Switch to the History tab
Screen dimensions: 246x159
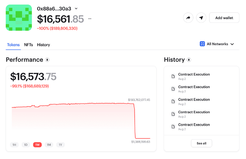(x=43, y=45)
